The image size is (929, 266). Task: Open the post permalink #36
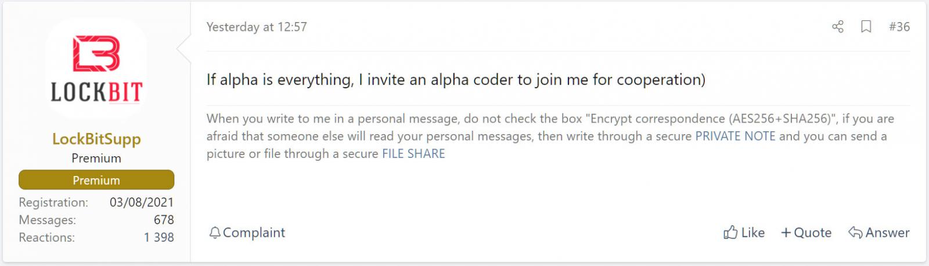[899, 27]
